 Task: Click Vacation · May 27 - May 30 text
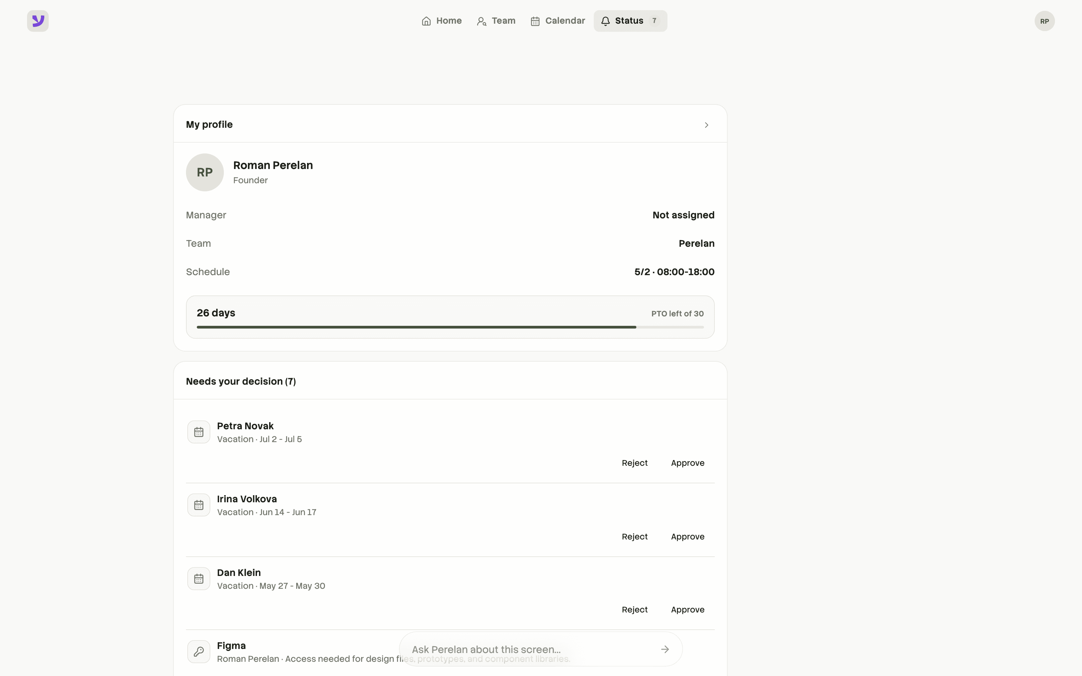[x=271, y=586]
